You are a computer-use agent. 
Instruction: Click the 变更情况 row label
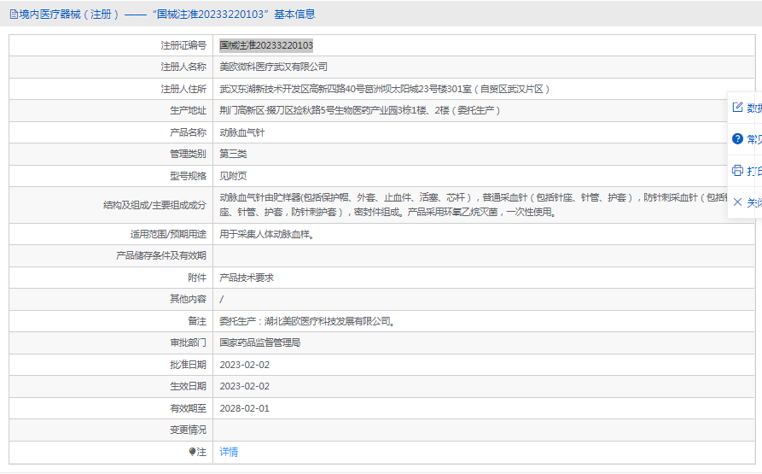pyautogui.click(x=188, y=430)
